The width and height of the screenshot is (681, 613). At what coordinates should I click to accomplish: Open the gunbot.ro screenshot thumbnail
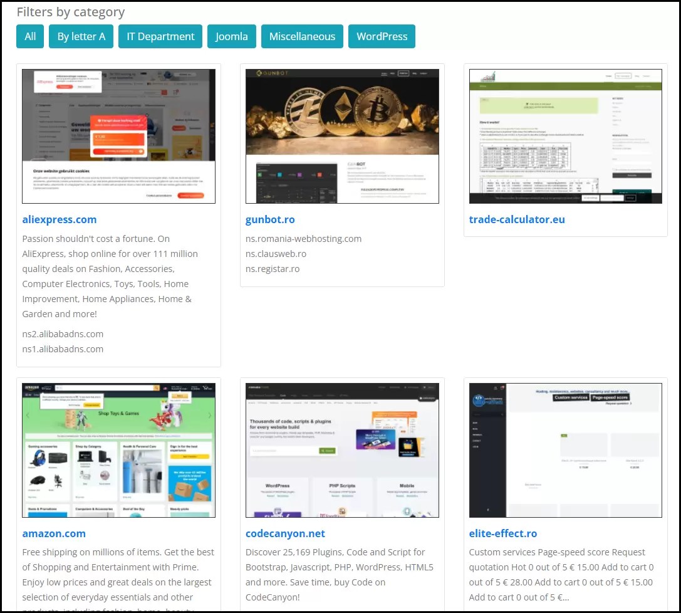342,136
